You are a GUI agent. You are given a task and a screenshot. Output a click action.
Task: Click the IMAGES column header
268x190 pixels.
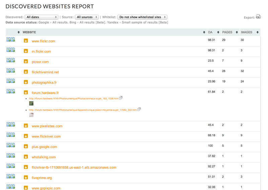pos(247,32)
